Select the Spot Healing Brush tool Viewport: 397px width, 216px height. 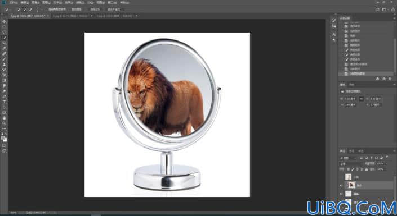(x=4, y=53)
